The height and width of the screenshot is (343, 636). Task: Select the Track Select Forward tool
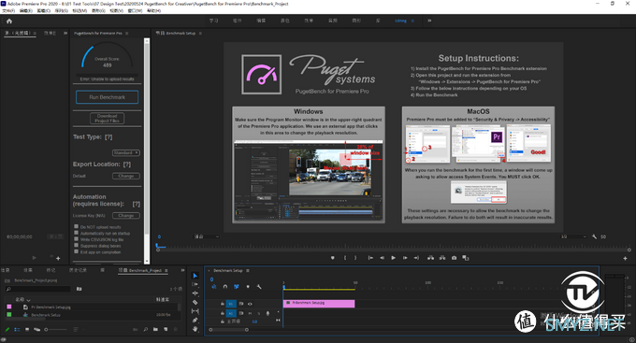(x=195, y=285)
